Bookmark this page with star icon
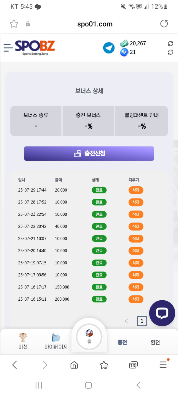The height and width of the screenshot is (396, 178). coord(14,24)
